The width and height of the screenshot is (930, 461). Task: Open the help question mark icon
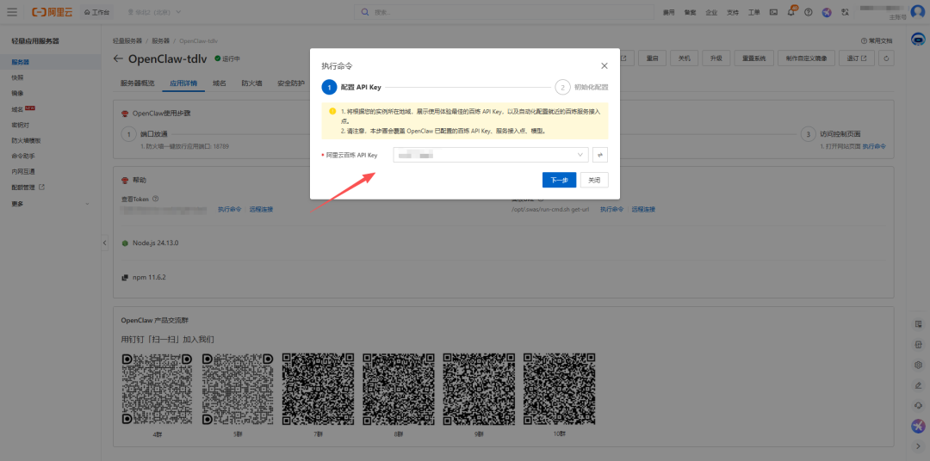[x=808, y=12]
